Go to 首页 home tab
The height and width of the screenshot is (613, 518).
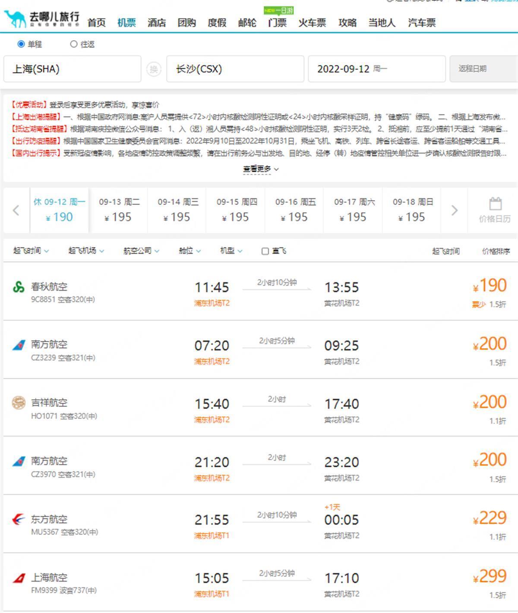pos(96,22)
